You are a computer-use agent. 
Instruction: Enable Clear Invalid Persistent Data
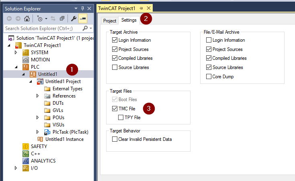pyautogui.click(x=115, y=139)
